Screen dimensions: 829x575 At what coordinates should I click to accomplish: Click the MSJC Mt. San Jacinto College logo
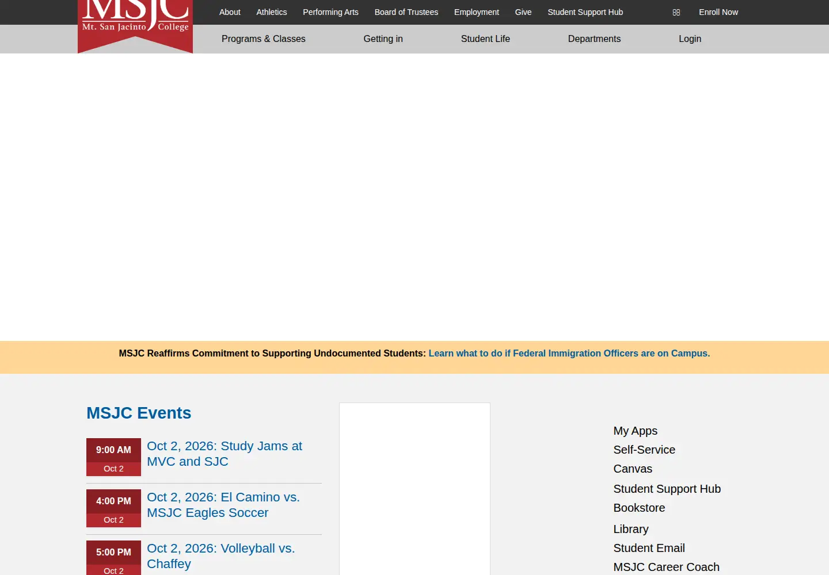click(x=135, y=25)
